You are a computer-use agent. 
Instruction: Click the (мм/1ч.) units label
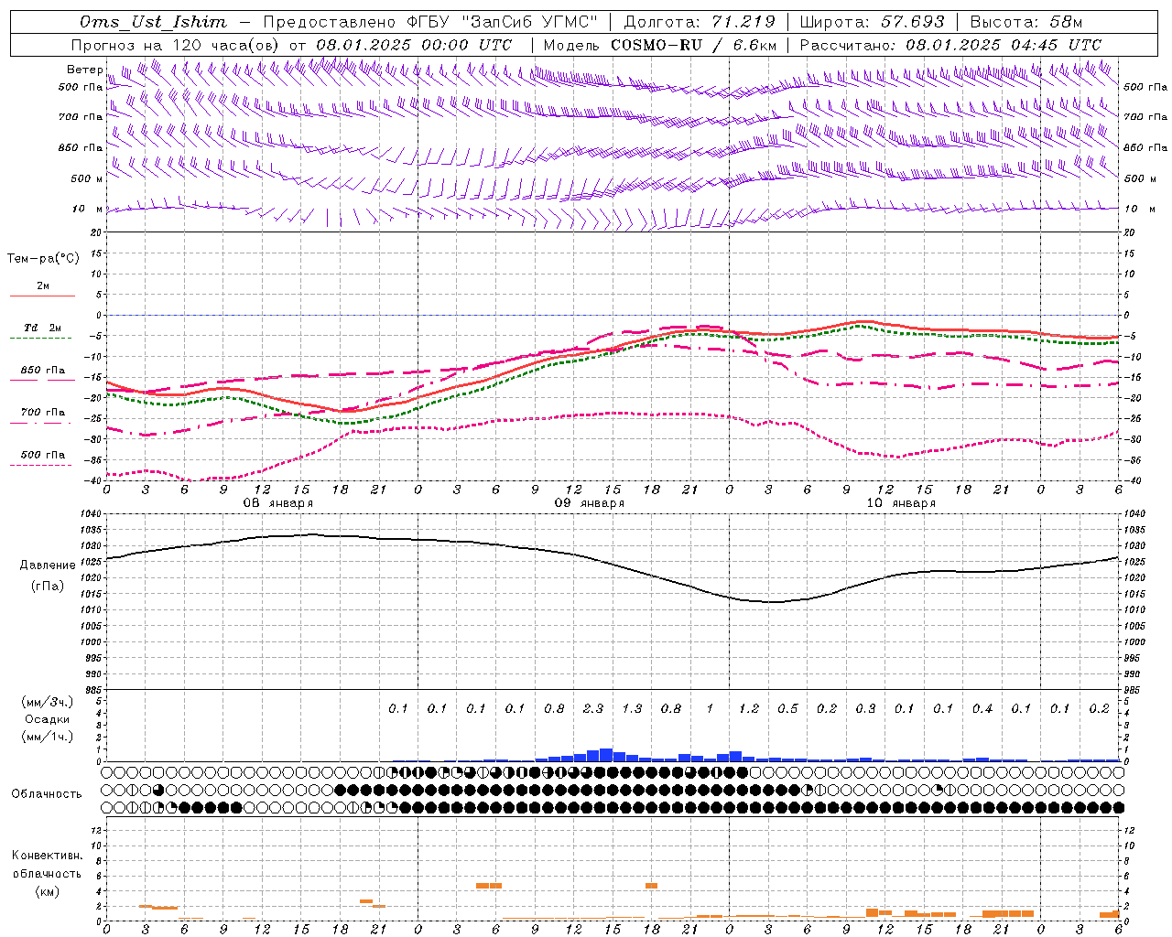pyautogui.click(x=47, y=738)
